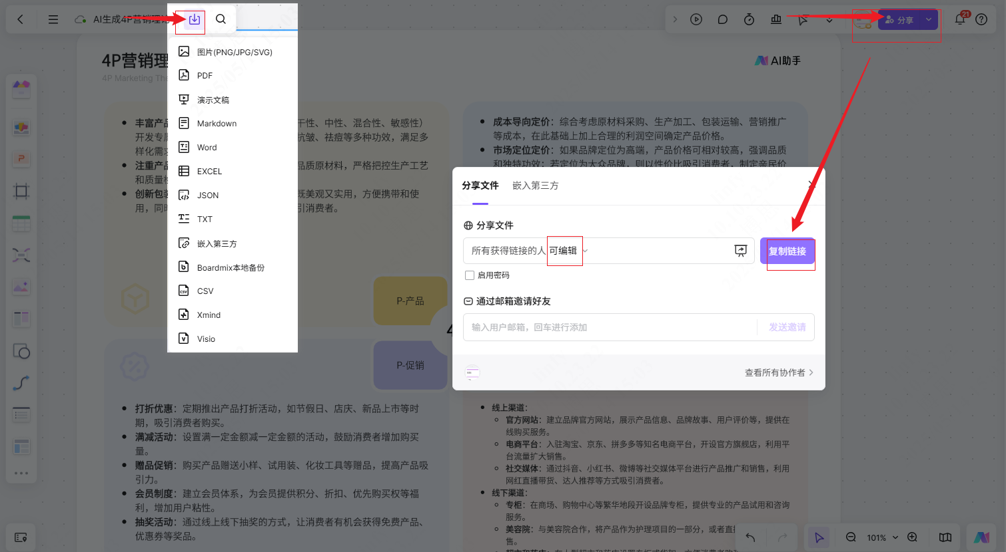Open notifications bell with badge 21
1006x552 pixels.
click(x=960, y=19)
